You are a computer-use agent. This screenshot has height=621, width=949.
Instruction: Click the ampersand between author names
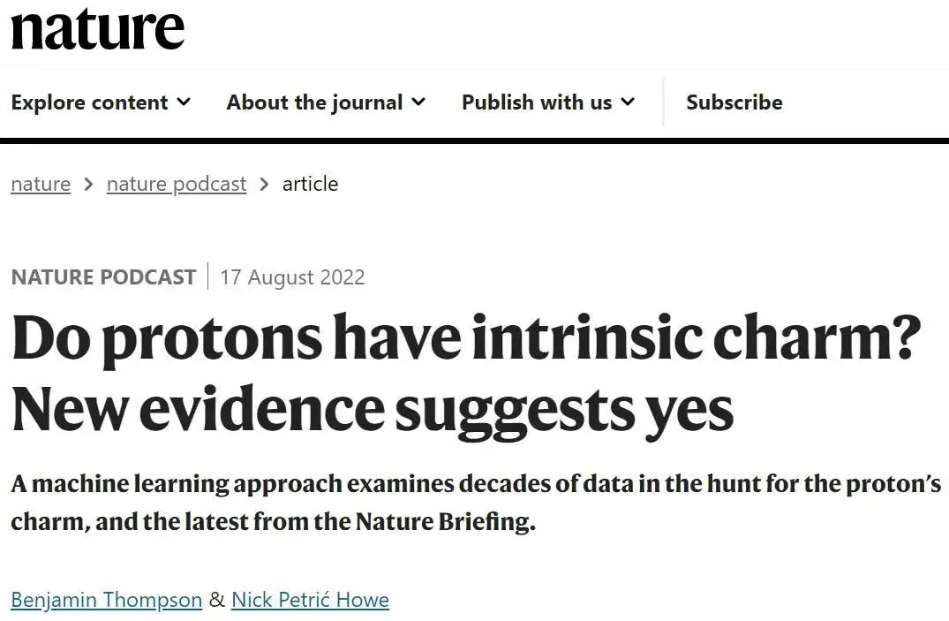click(x=217, y=600)
